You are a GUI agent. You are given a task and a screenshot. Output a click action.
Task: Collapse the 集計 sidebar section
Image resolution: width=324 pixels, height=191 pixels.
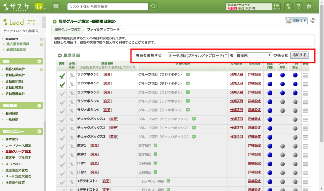[x=40, y=61]
